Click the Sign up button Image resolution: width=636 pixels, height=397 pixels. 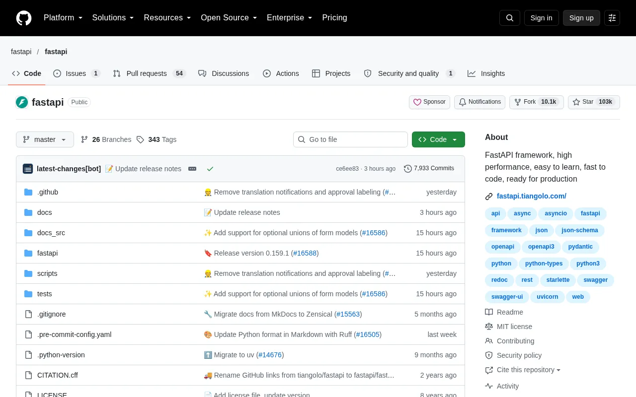click(x=581, y=18)
